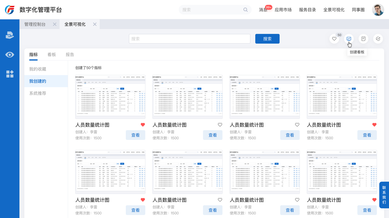Viewport: 389px width, 218px height.
Task: Unfavorite the fourth card in the bottom row
Action: point(374,200)
